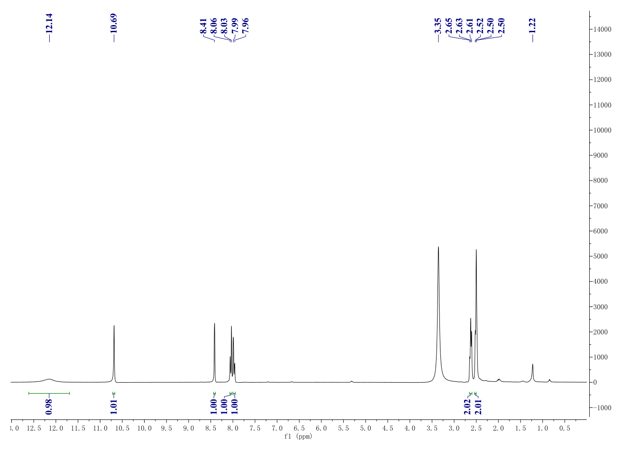Click the 5000 intensity tick label
This screenshot has width=639, height=451.
click(x=600, y=256)
